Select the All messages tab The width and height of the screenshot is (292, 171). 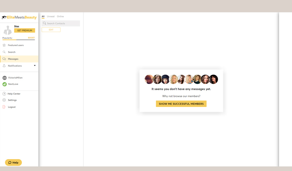coord(43,16)
